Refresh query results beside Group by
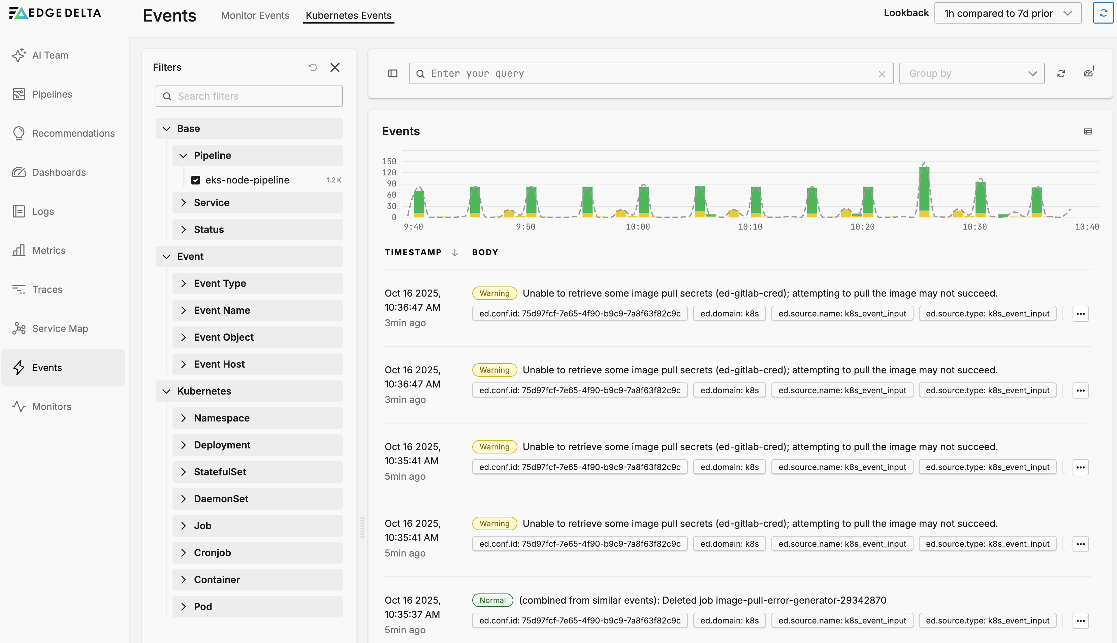1117x643 pixels. (x=1061, y=73)
